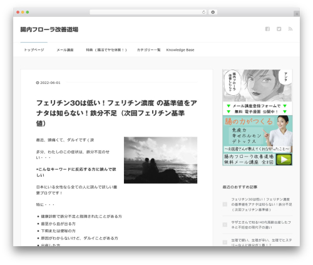Open recommended article フェリチン30は低い in sidebar
The width and height of the screenshot is (313, 265).
pos(262,204)
